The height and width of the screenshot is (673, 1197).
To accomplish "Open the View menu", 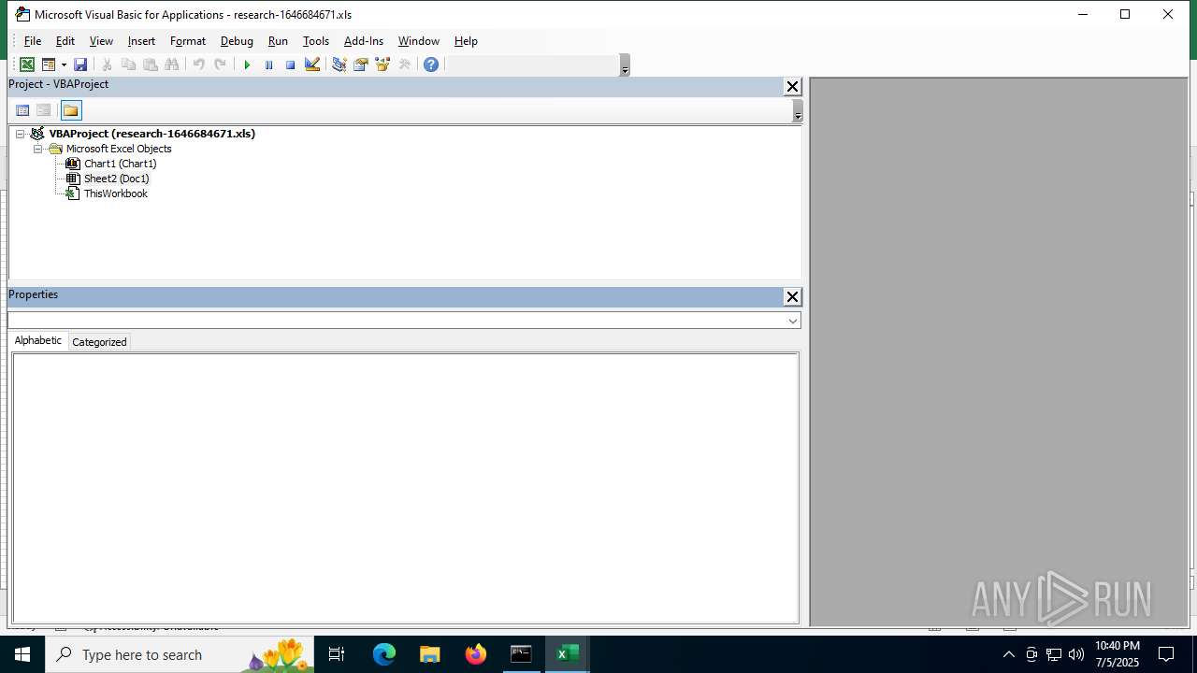I will pos(101,41).
